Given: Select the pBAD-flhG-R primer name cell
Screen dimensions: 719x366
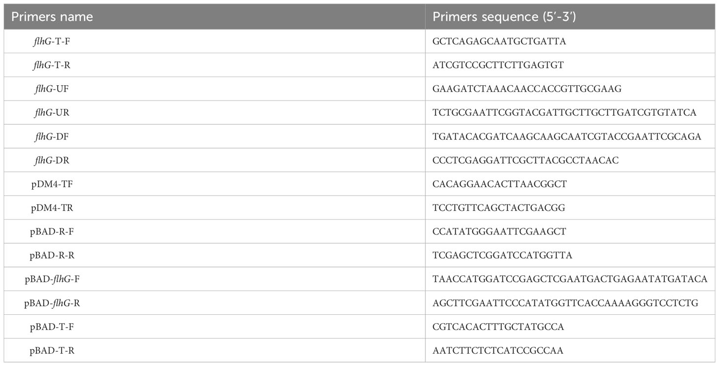Looking at the screenshot, I should point(215,302).
